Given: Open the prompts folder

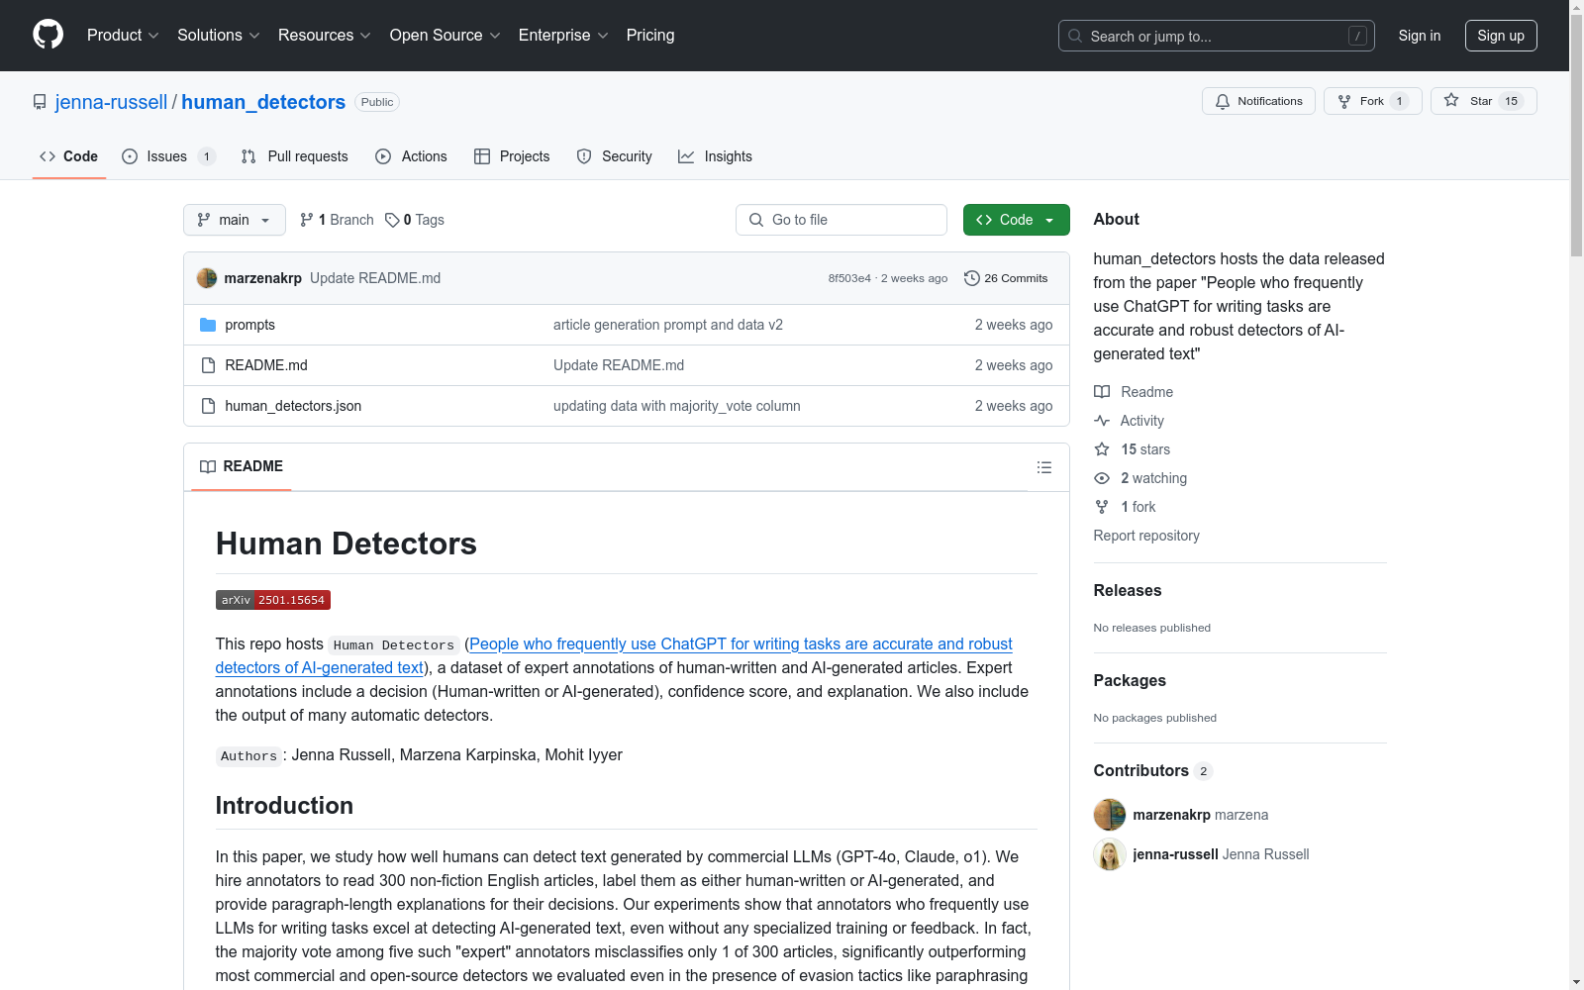Looking at the screenshot, I should pyautogui.click(x=249, y=325).
